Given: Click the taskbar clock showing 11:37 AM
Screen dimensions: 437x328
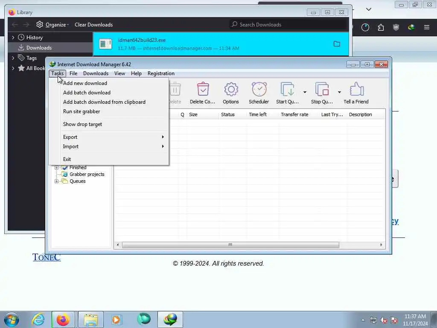Looking at the screenshot, I should point(415,320).
